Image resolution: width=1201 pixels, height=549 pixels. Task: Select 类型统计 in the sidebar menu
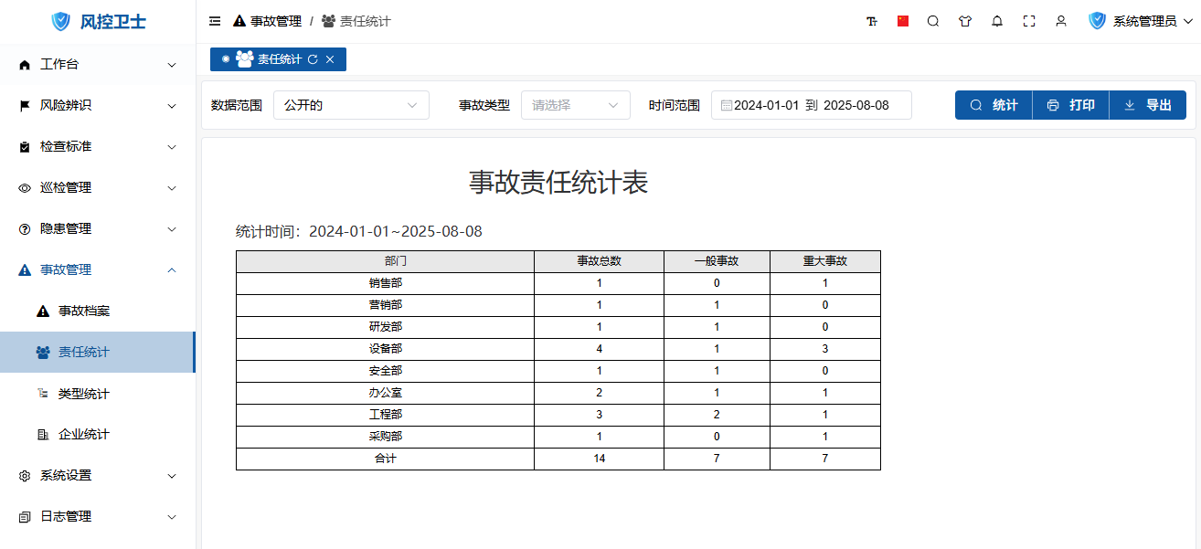click(84, 394)
